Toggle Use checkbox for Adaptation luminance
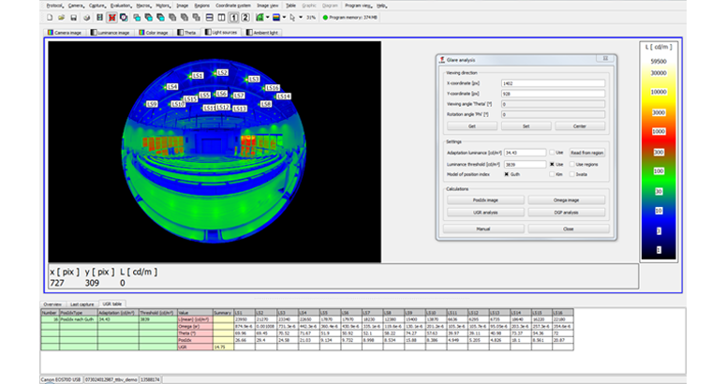The width and height of the screenshot is (726, 384). [552, 153]
